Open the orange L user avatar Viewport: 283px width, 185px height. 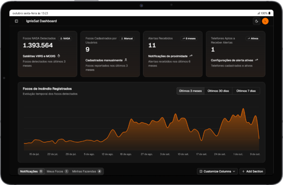(x=265, y=21)
